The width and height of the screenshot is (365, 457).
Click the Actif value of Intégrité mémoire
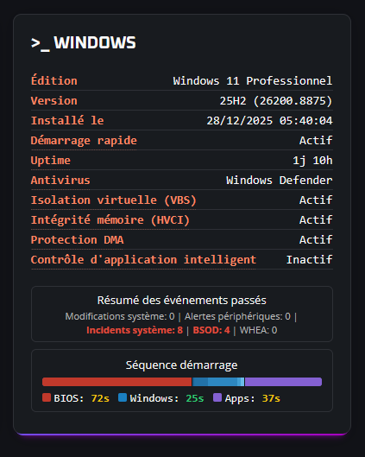[x=316, y=219]
